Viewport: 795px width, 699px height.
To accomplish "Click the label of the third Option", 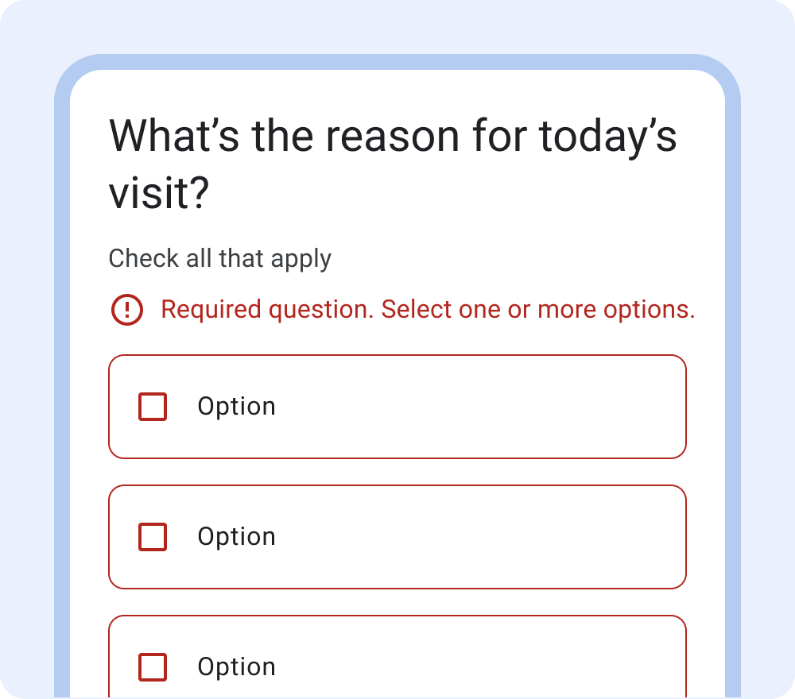I will 236,666.
